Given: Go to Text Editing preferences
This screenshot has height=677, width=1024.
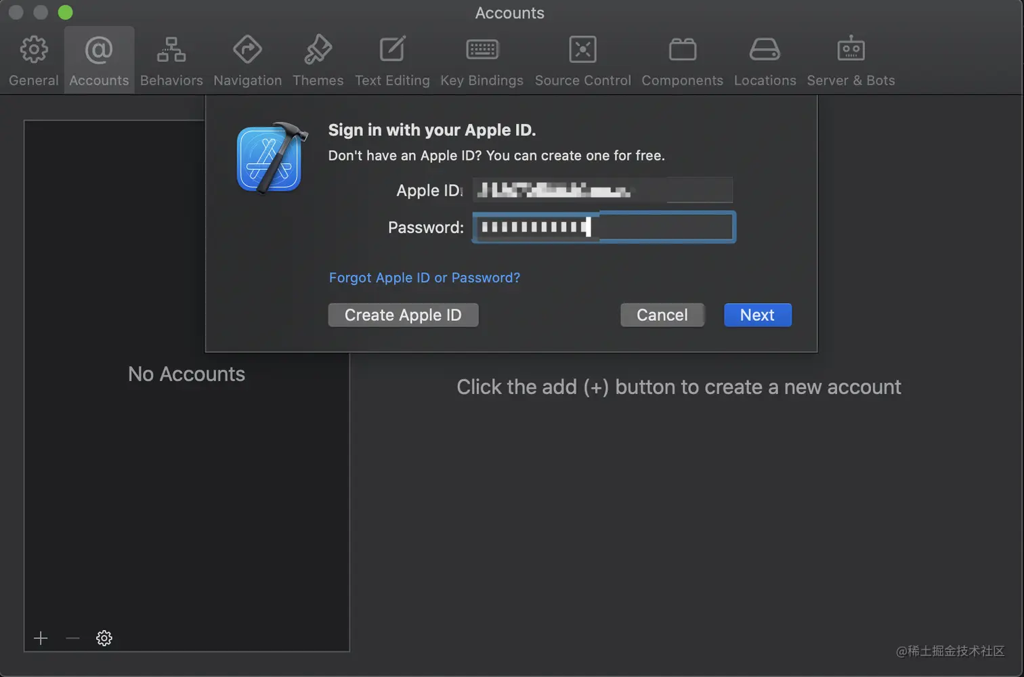Looking at the screenshot, I should (x=392, y=62).
